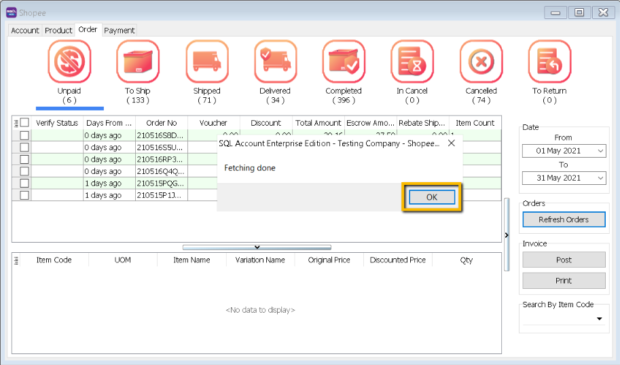The image size is (620, 365).
Task: Check the box for order 210515PQG
Action: (24, 184)
